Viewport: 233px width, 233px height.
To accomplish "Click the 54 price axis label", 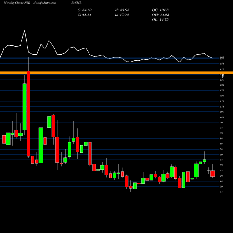I will (222, 171).
